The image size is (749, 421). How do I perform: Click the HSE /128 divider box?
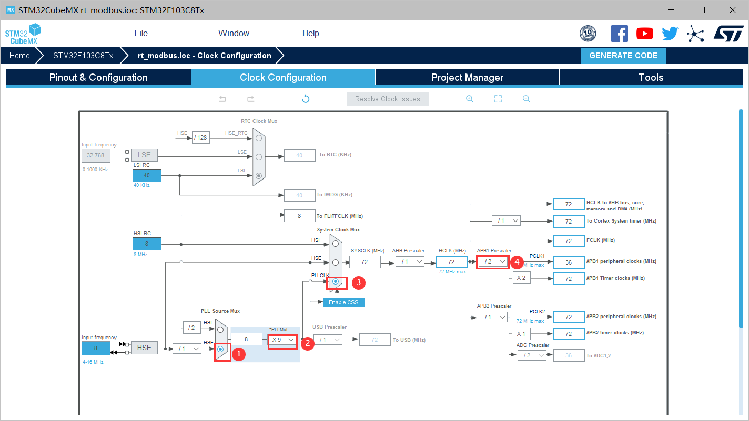(x=200, y=138)
